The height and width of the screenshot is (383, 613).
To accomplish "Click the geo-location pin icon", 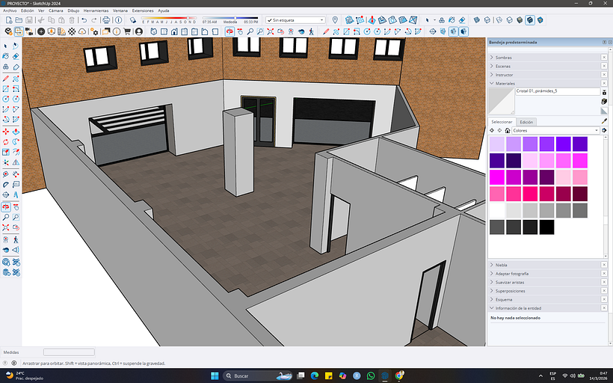I will point(335,20).
